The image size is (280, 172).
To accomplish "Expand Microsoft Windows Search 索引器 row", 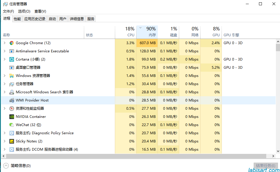I will point(5,92).
